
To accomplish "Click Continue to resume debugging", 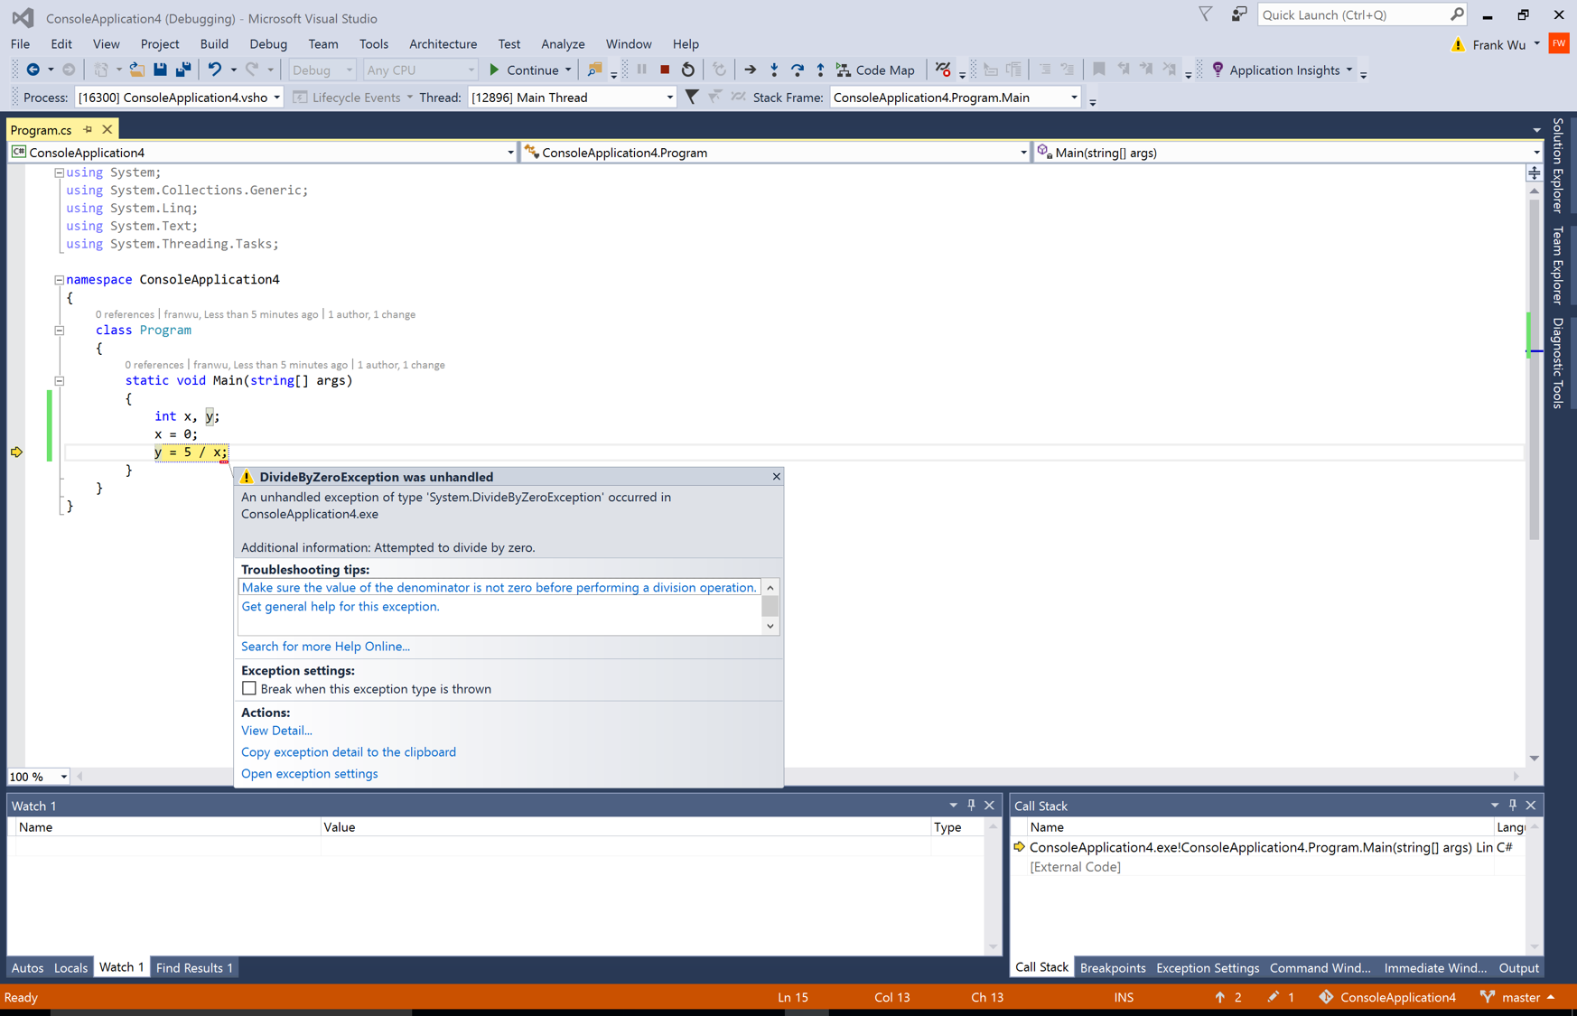I will click(x=524, y=70).
